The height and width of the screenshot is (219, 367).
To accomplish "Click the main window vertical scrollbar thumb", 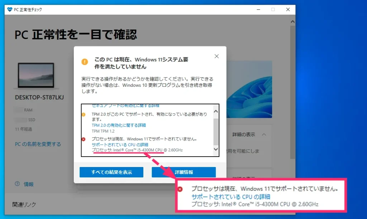I will point(292,92).
